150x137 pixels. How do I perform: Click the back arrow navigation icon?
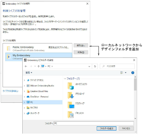26,66
